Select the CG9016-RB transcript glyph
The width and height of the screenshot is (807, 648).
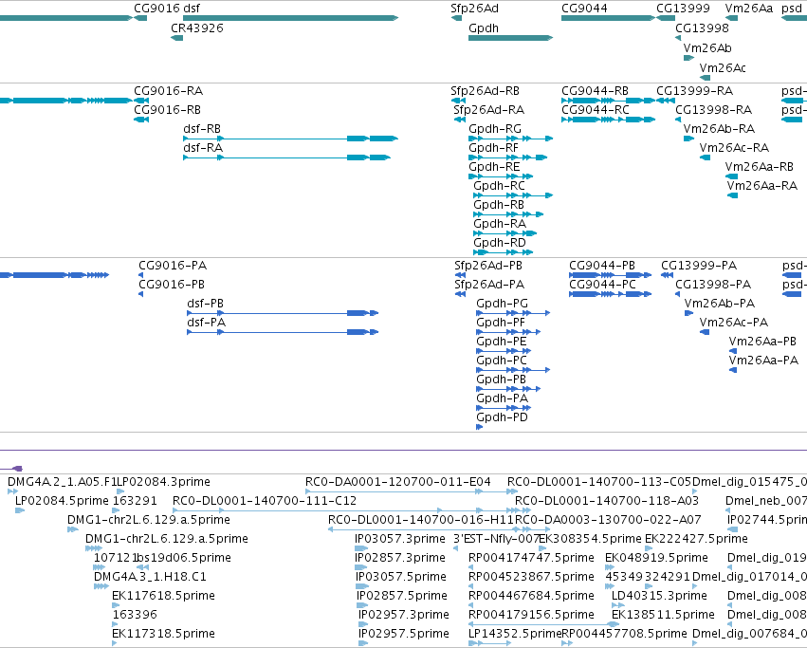pyautogui.click(x=141, y=120)
